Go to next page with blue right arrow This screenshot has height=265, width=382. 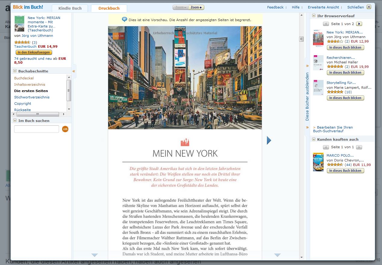coord(269,140)
